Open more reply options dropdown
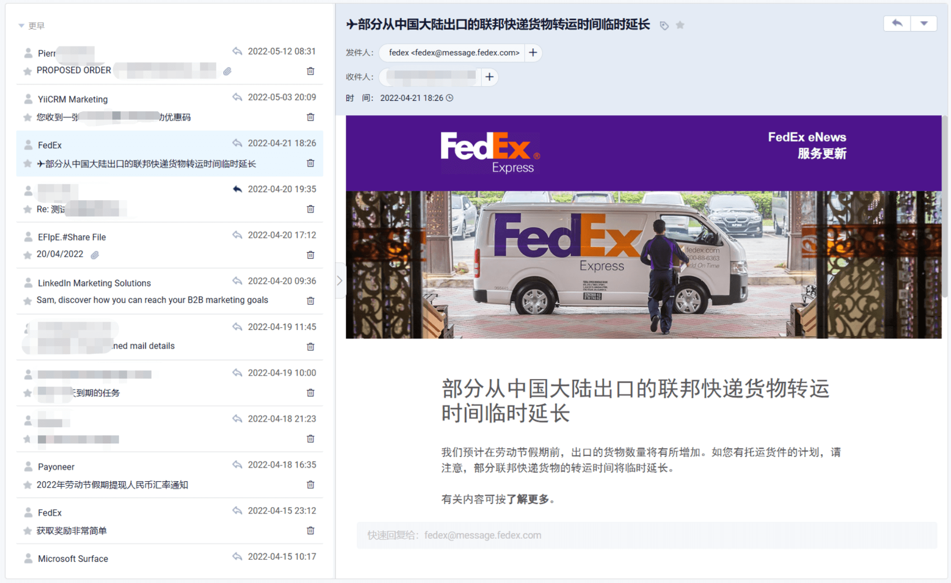Viewport: 951px width, 583px height. point(924,23)
